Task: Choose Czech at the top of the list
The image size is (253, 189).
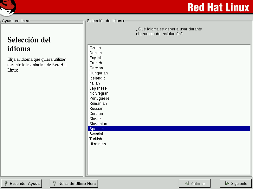Action: tap(95, 48)
